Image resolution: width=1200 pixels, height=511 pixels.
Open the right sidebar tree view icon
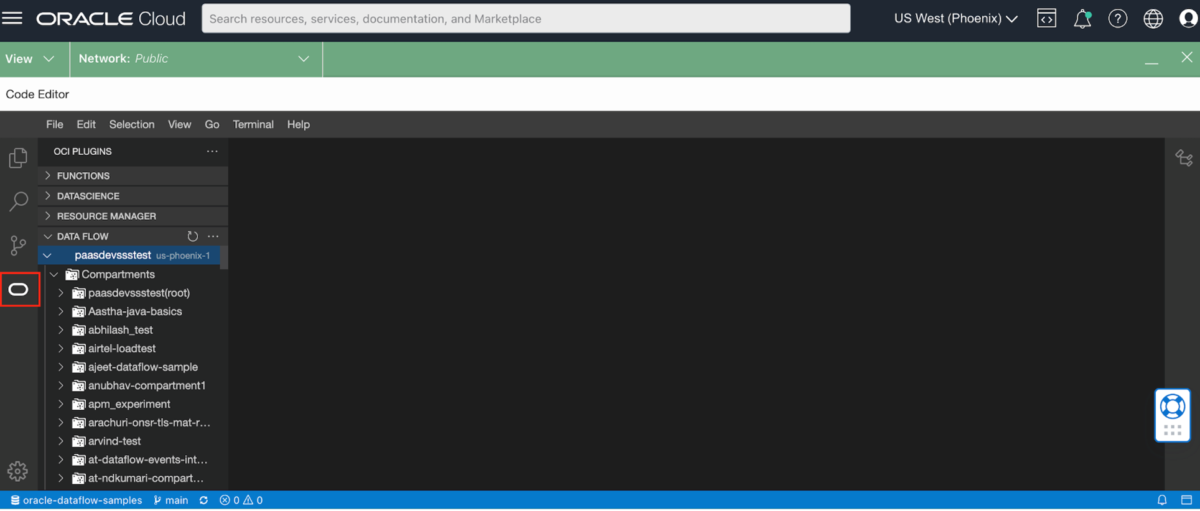pyautogui.click(x=1184, y=158)
